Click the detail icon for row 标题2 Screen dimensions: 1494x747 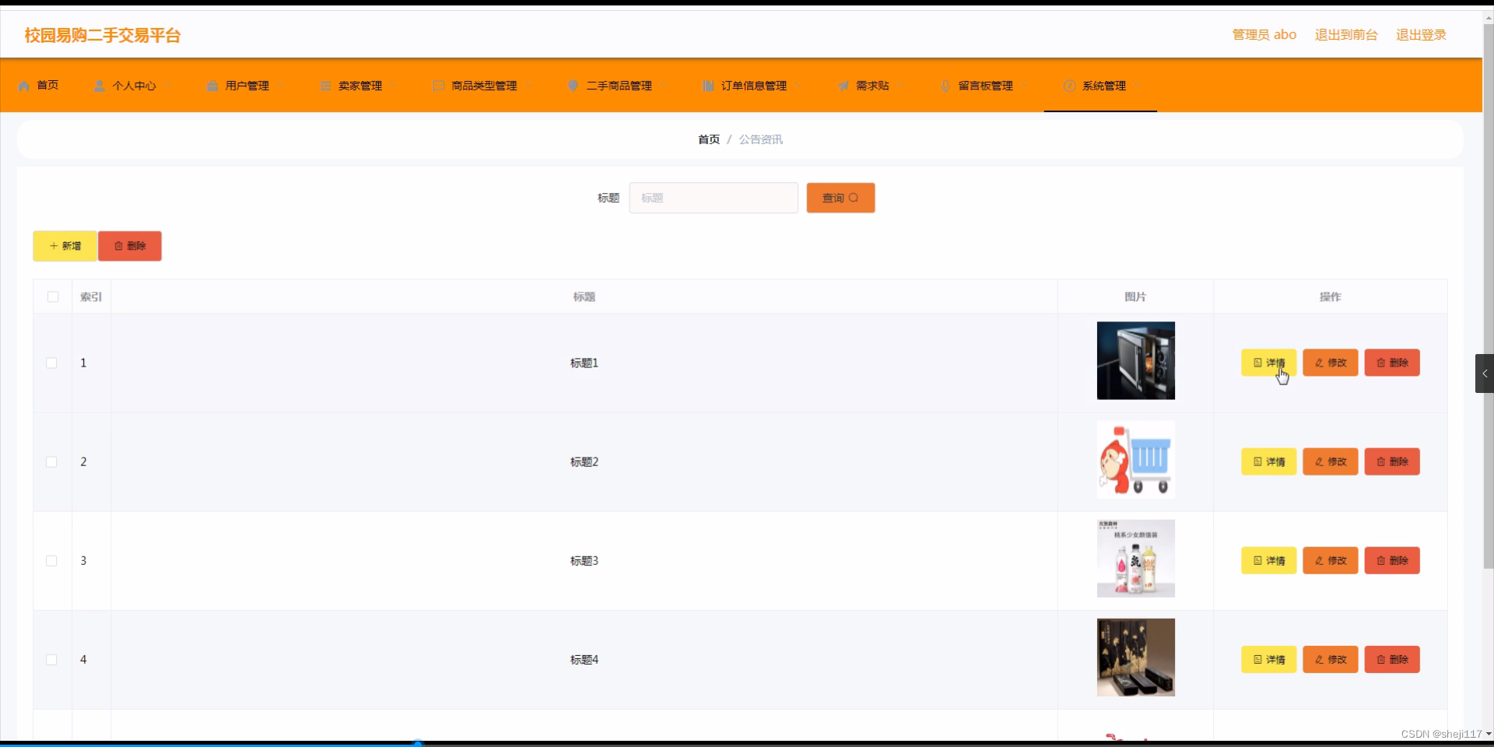click(x=1257, y=461)
